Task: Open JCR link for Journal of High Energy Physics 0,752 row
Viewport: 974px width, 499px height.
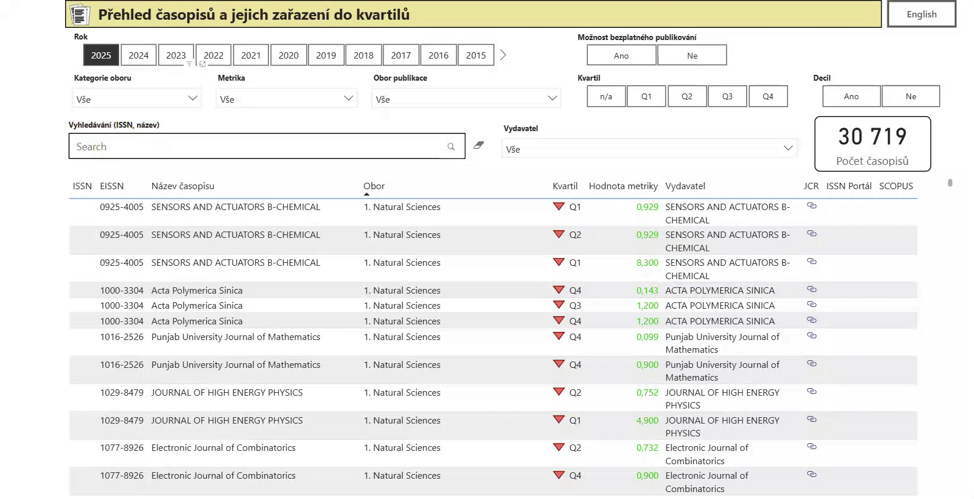Action: pos(812,392)
